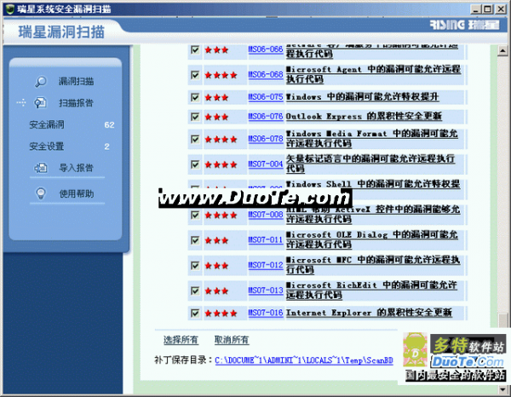
Task: Open the 漏洞扫描 menu item
Action: pyautogui.click(x=76, y=82)
